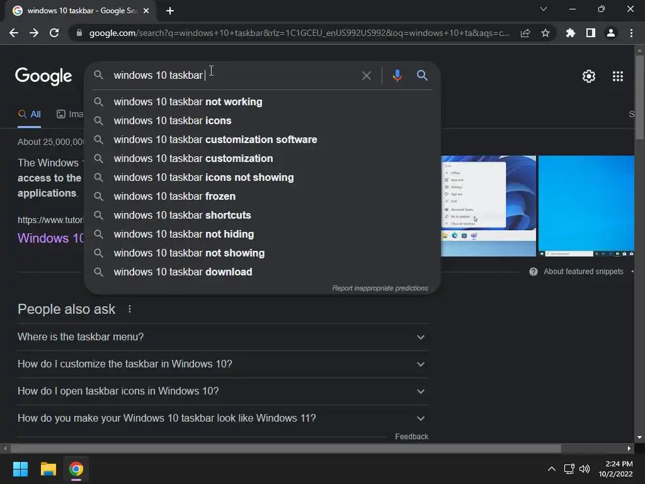
Task: Select suggestion 'windows 10 taskbar customization'
Action: (262, 158)
